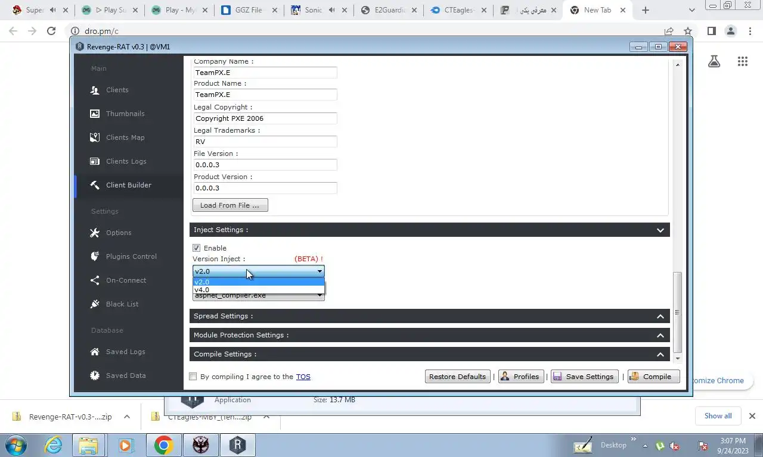Screen dimensions: 763x457
Task: Open On-Connect share icon
Action: tap(95, 280)
